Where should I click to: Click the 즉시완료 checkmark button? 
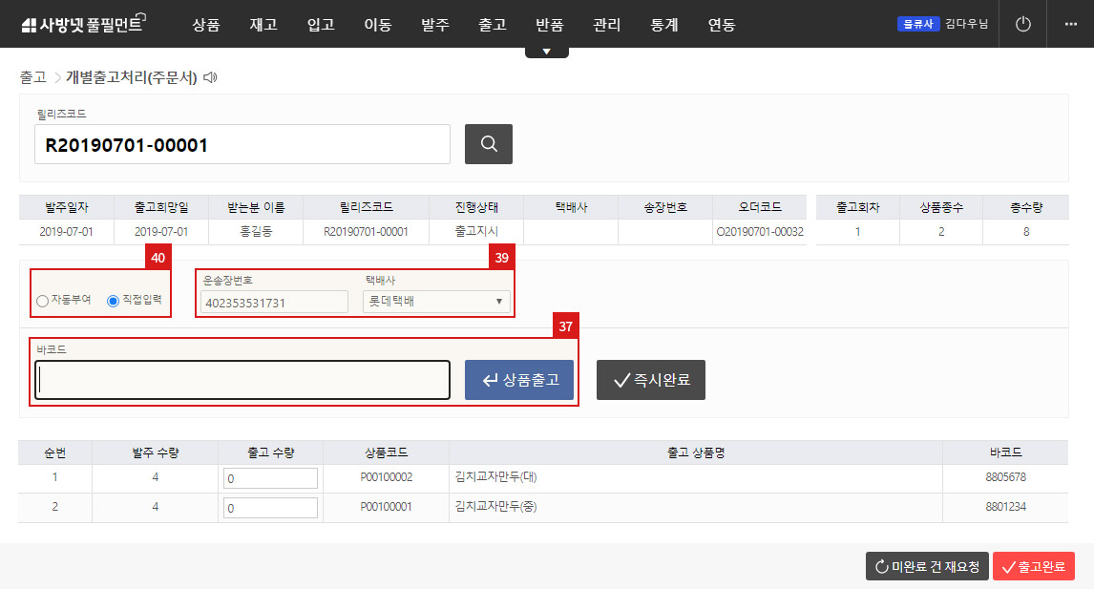[x=650, y=379]
